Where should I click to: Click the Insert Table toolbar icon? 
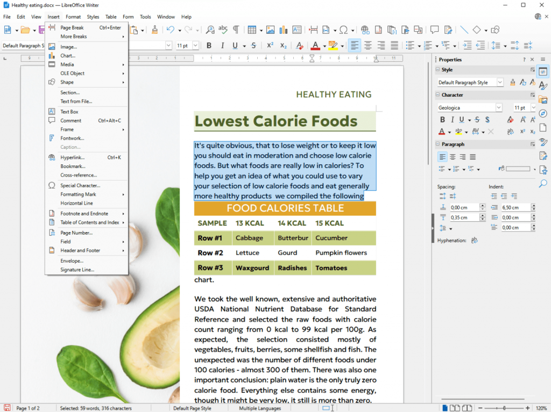pyautogui.click(x=252, y=30)
